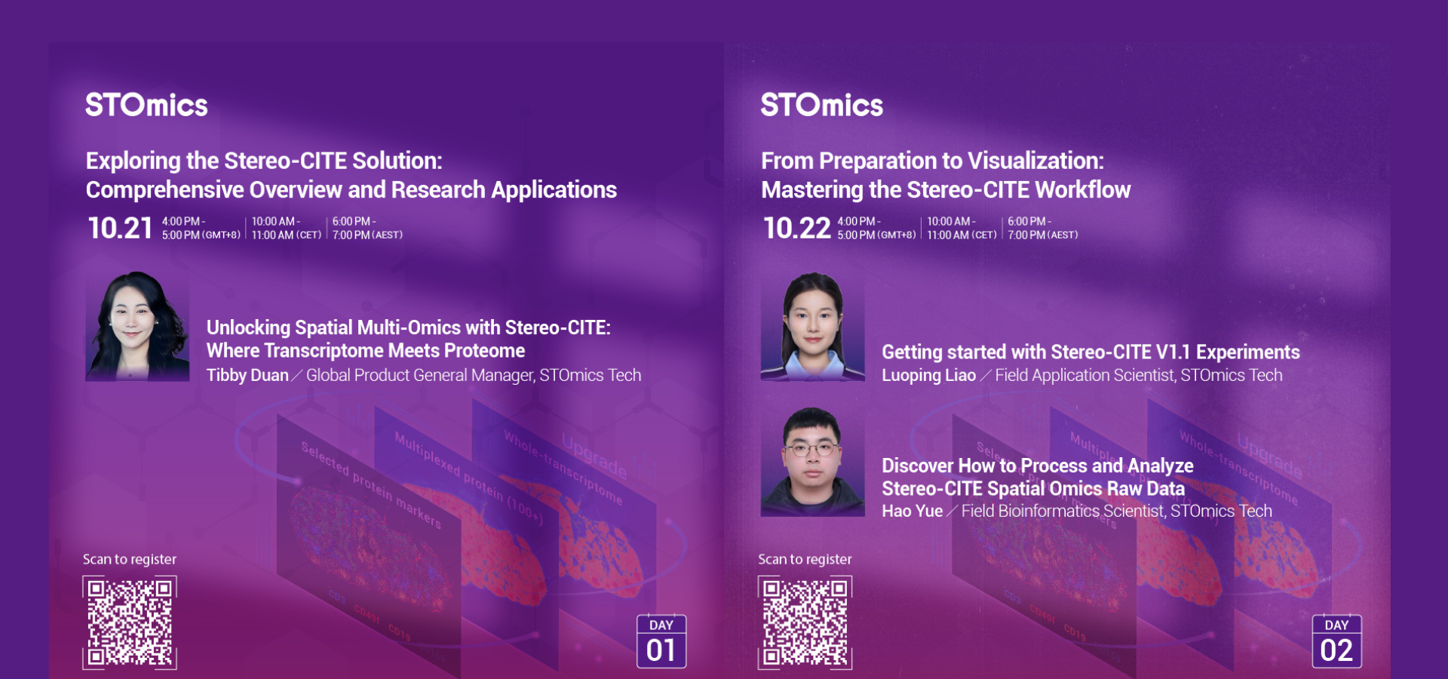Screen dimensions: 1448x679
Task: Open the 'Getting started with Stereo-CITE V1.1 Experiments' talk
Action: pyautogui.click(x=1091, y=352)
